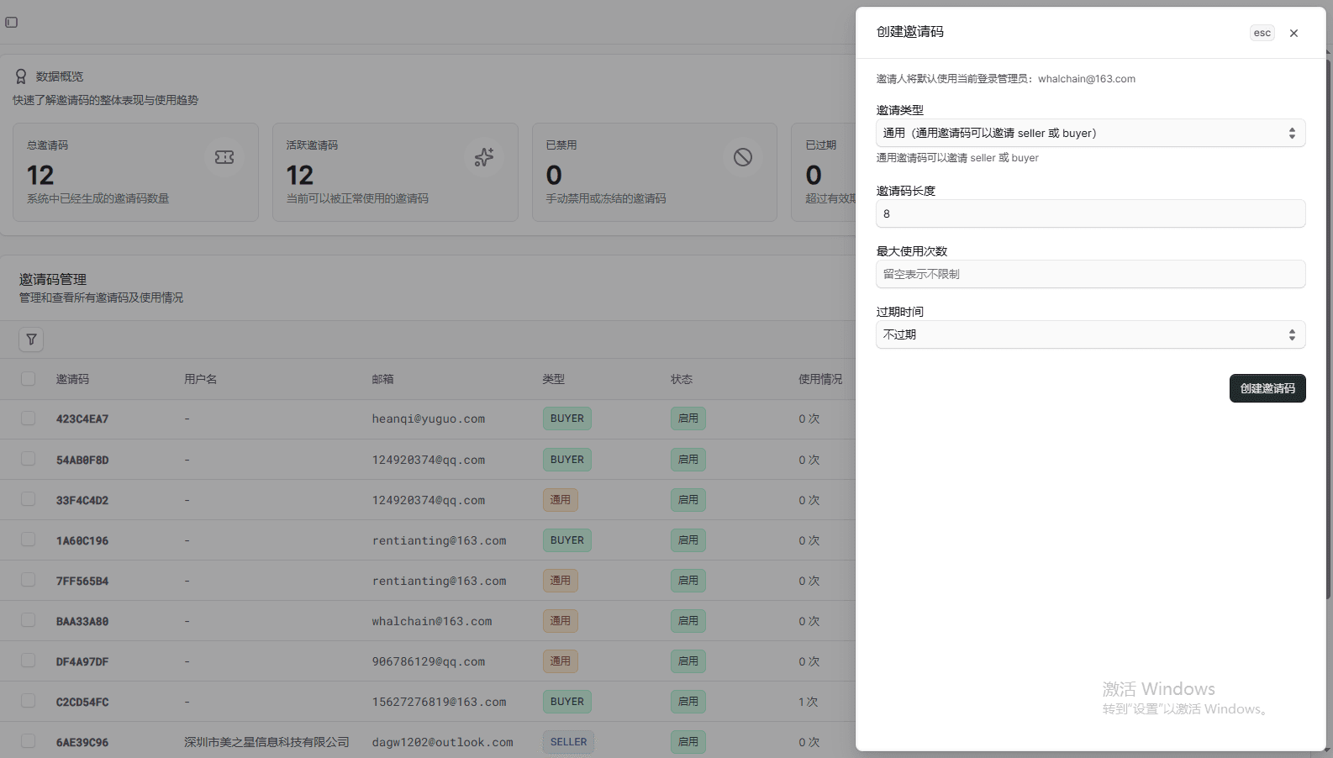Click the filter funnel icon

pyautogui.click(x=31, y=340)
